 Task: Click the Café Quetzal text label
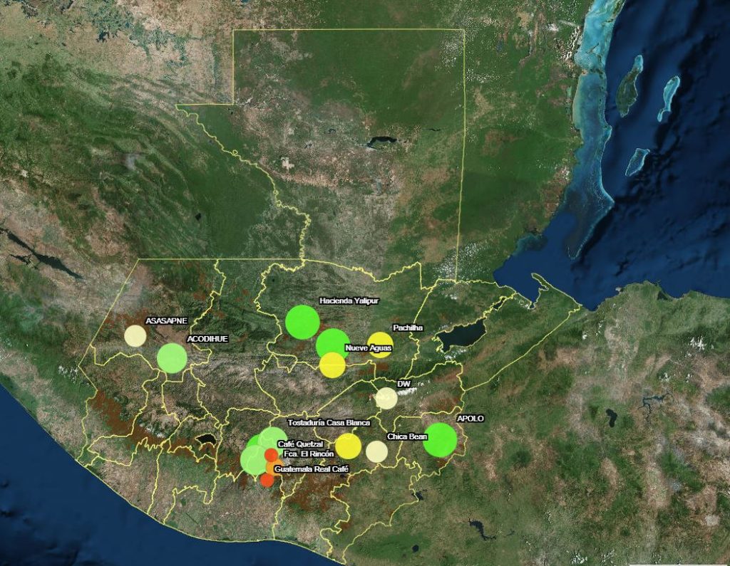click(300, 444)
